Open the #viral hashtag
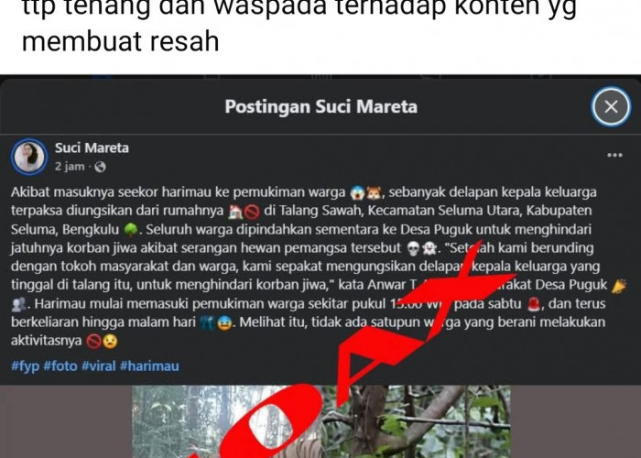 click(98, 365)
